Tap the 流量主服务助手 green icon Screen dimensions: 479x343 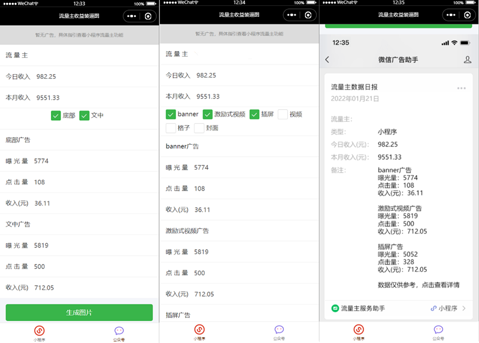coord(335,308)
